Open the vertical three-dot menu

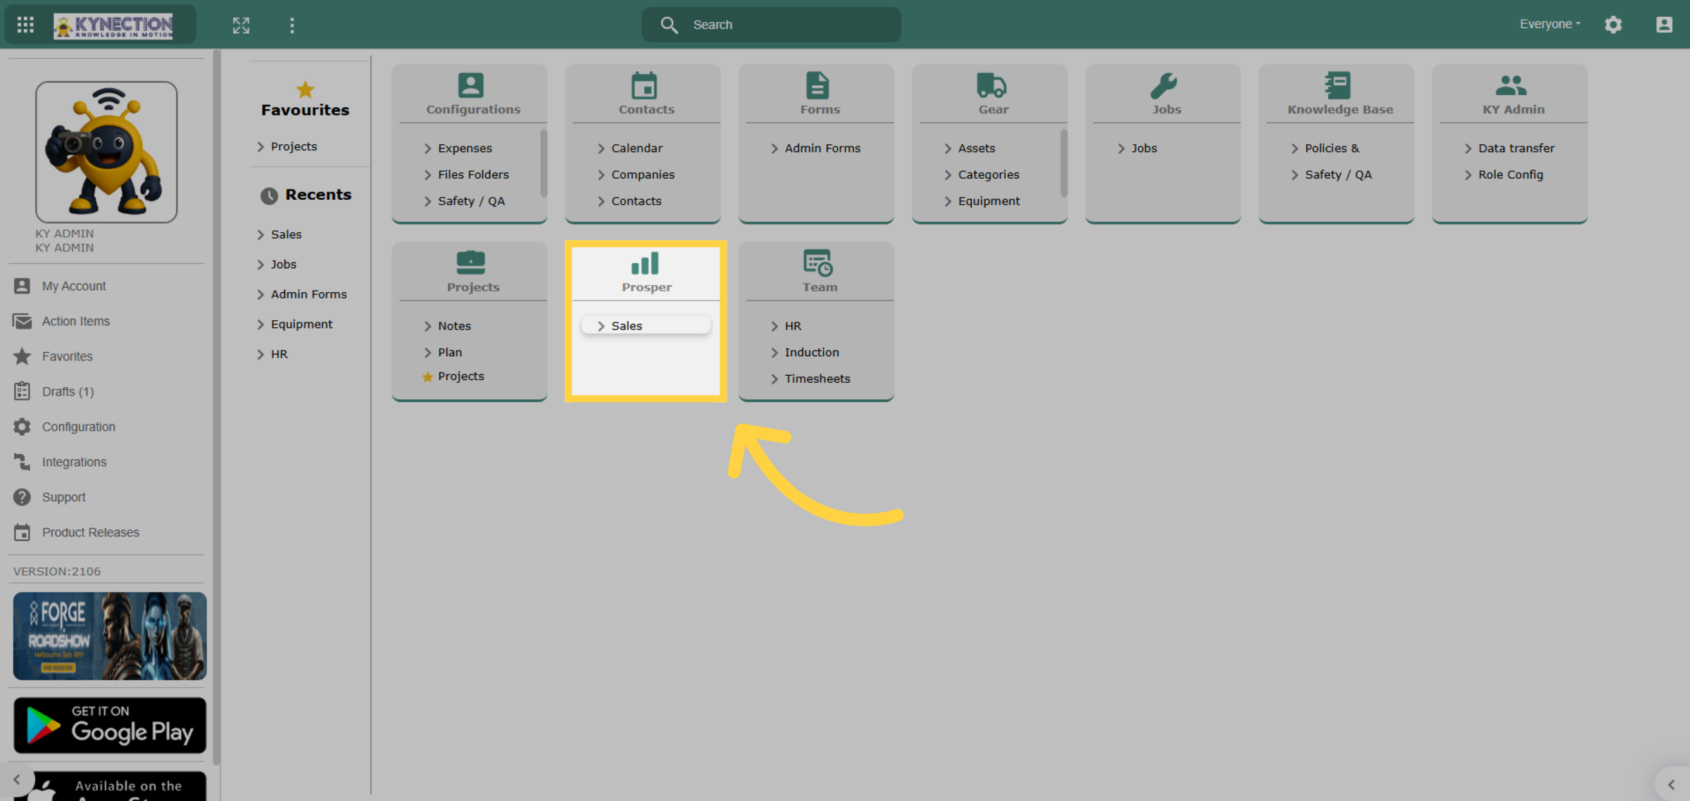[292, 25]
